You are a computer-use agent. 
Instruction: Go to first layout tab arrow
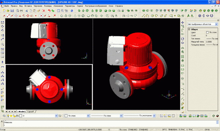tap(7, 112)
